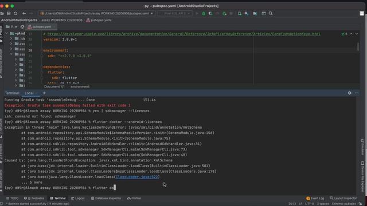Hide the Terminal panel with minimize icon
Image resolution: width=367 pixels, height=206 pixels.
coord(356,93)
